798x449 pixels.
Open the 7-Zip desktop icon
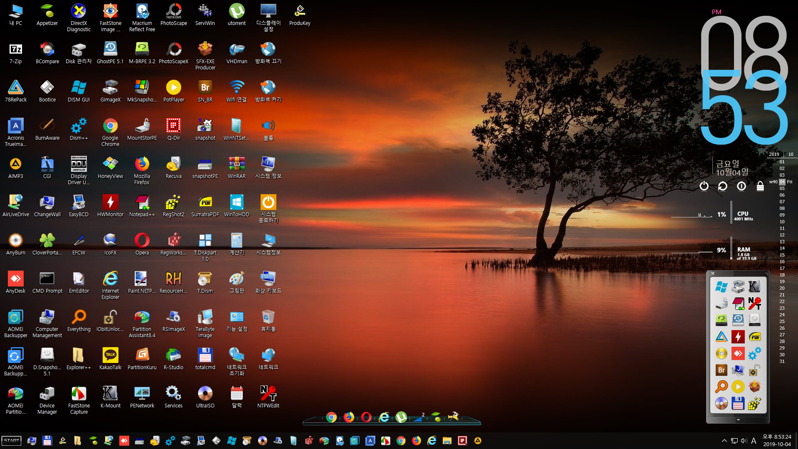16,53
